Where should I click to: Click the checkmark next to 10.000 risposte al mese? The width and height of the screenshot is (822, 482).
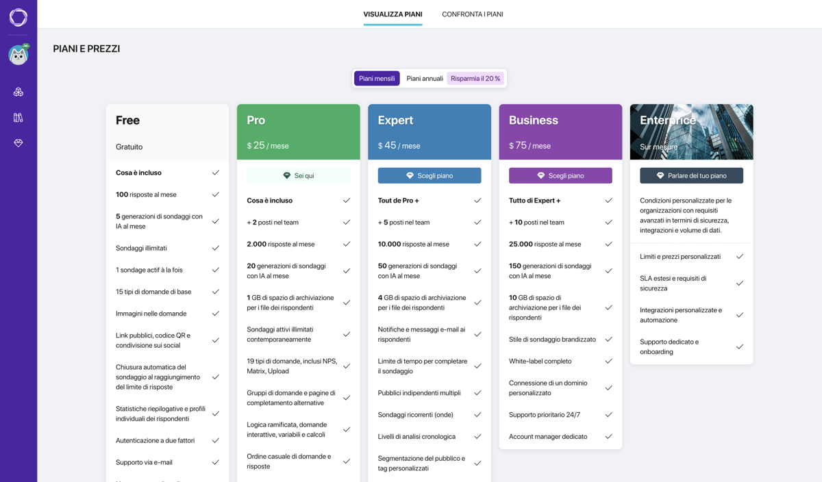[477, 244]
